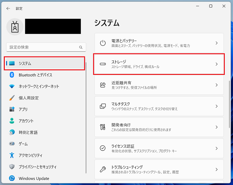Viewport: 233px width, 185px height.
Task: Click the magnifier icon in search box
Action: [81, 47]
